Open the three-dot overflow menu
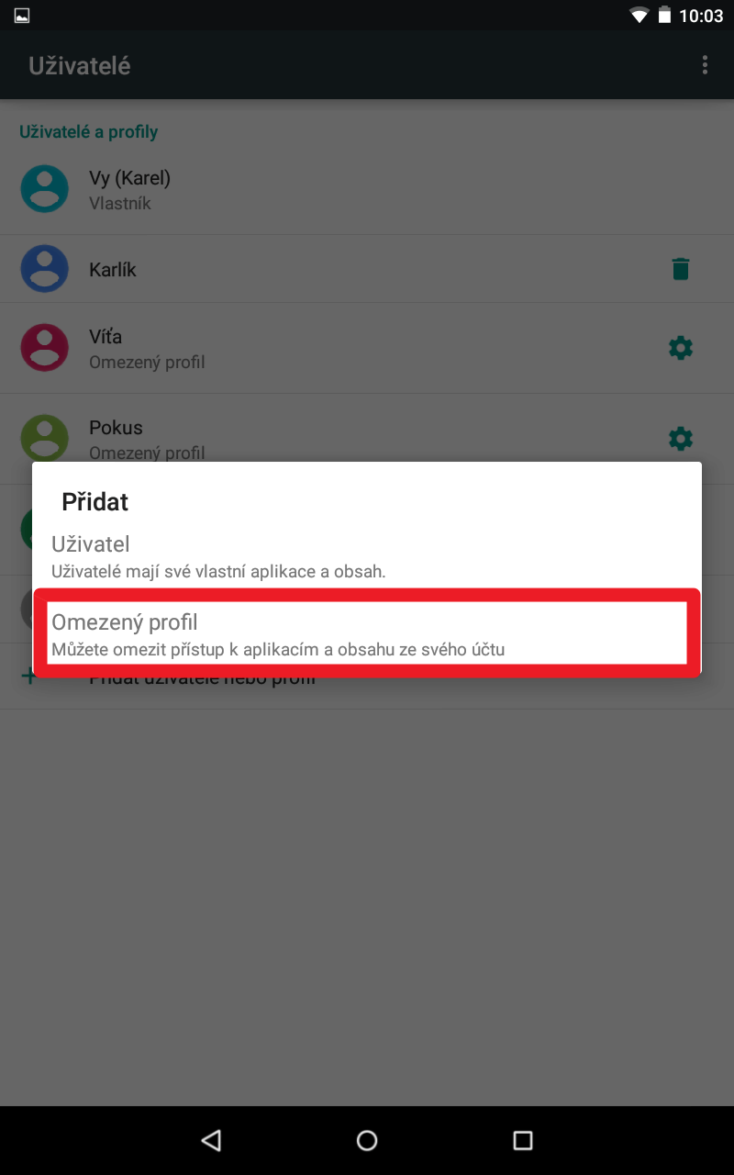 [705, 65]
